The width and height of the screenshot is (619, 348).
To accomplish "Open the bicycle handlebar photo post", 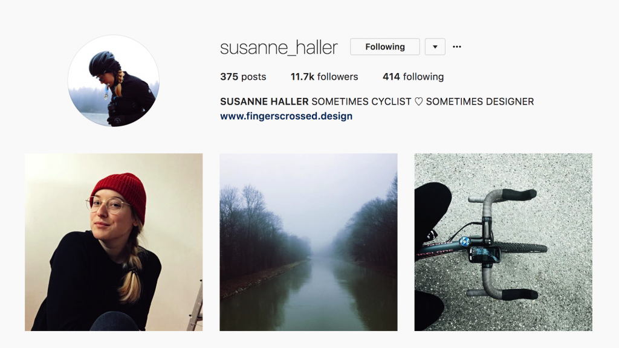I will [x=504, y=242].
